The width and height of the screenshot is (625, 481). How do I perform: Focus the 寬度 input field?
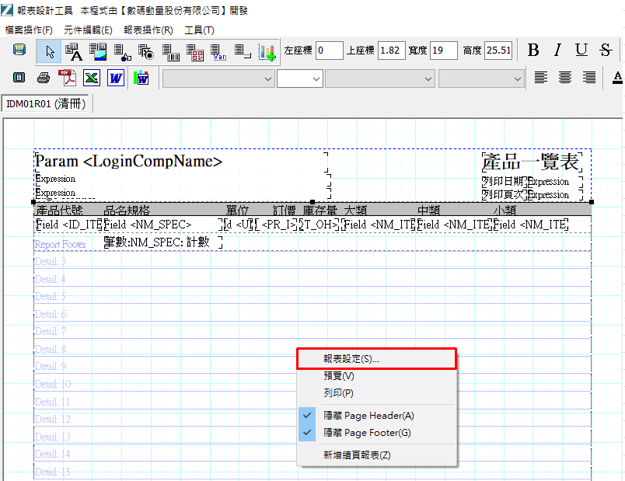point(444,51)
